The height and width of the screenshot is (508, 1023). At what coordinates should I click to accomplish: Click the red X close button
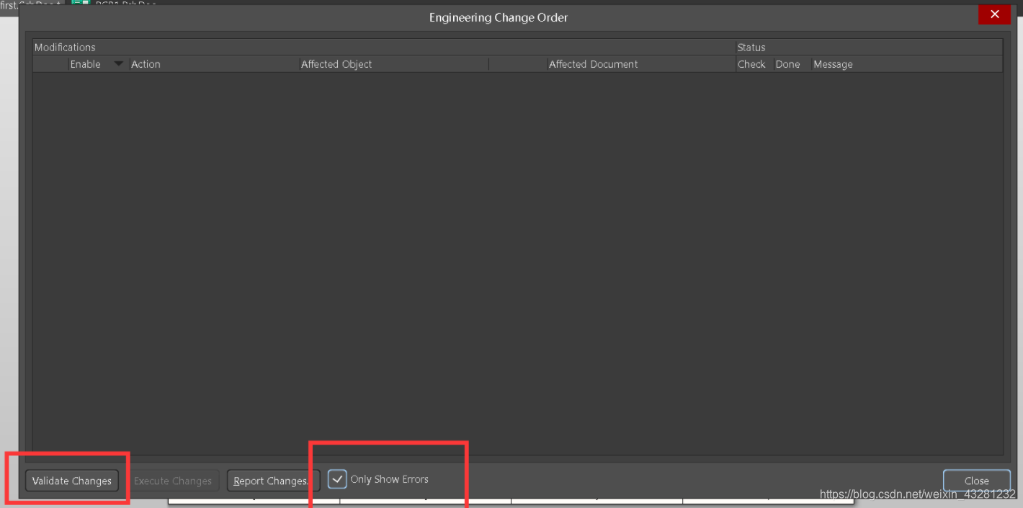pyautogui.click(x=994, y=14)
